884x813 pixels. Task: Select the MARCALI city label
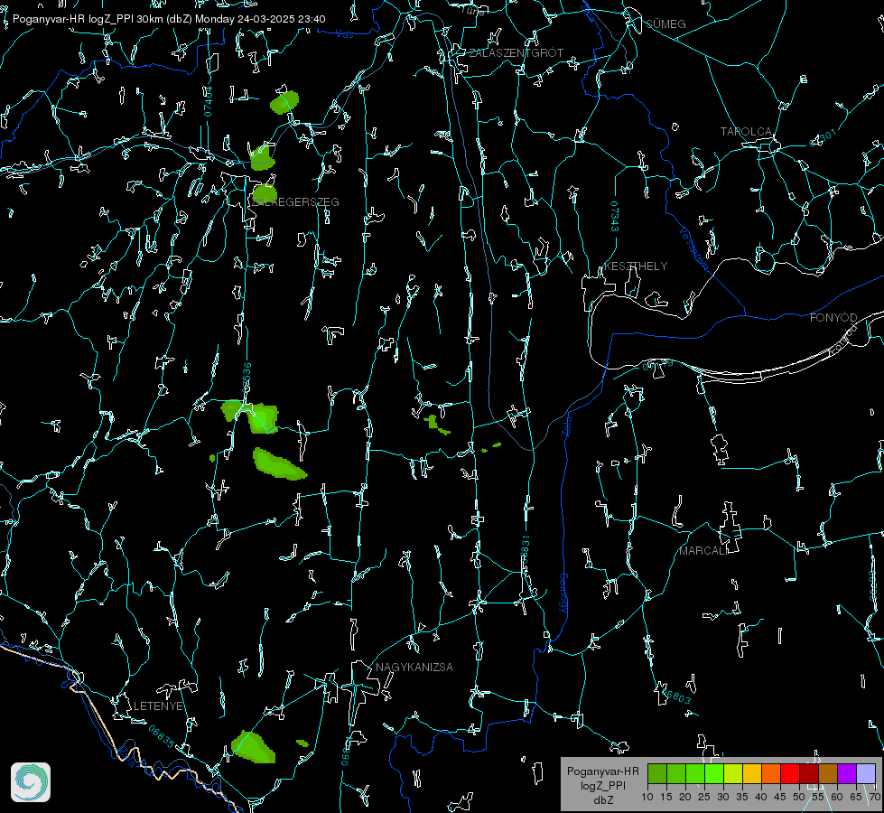click(703, 551)
